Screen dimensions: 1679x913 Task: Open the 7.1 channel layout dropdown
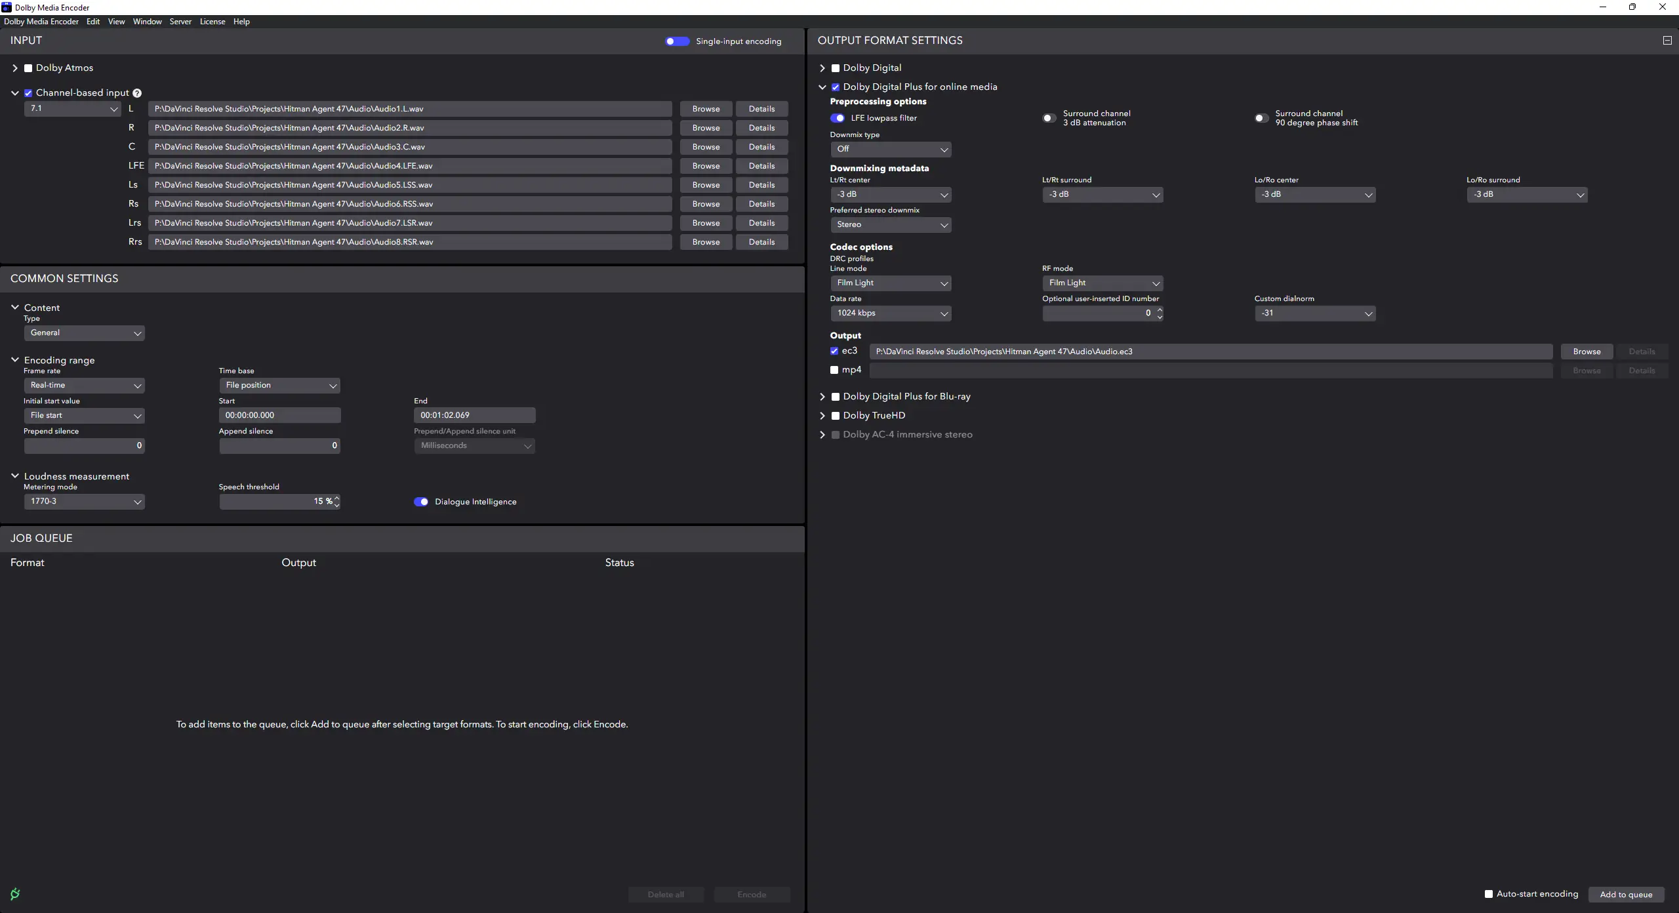coord(73,109)
